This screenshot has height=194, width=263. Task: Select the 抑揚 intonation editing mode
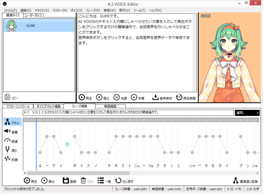point(11,159)
